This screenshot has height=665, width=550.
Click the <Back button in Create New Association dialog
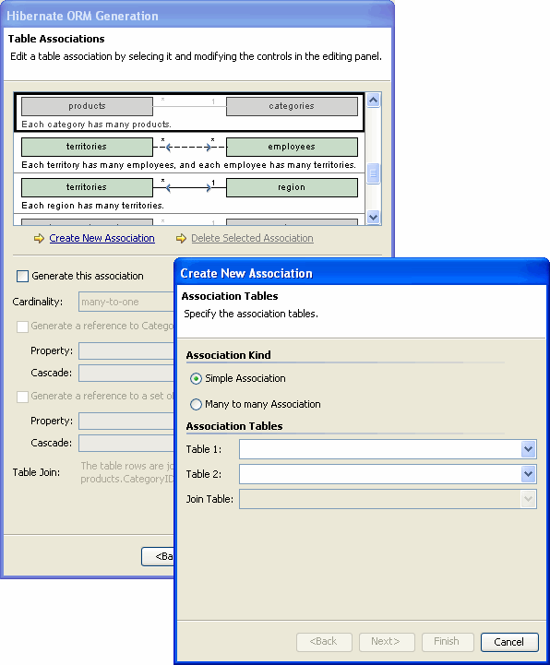[324, 642]
